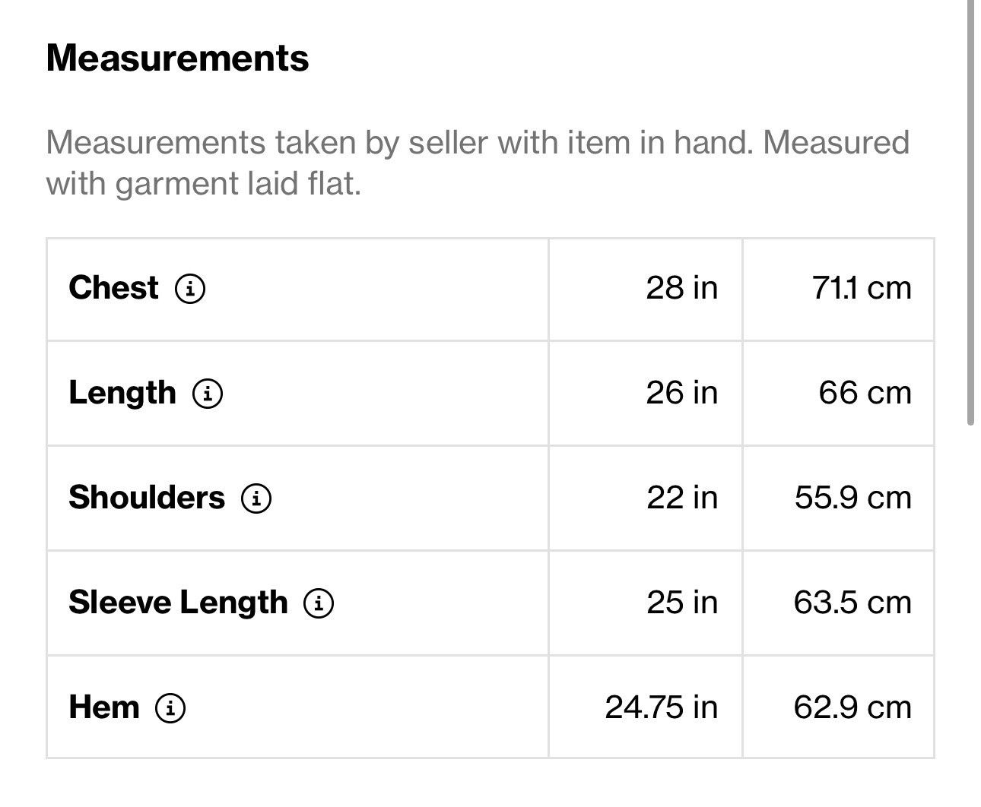Click the Shoulders row label

147,498
